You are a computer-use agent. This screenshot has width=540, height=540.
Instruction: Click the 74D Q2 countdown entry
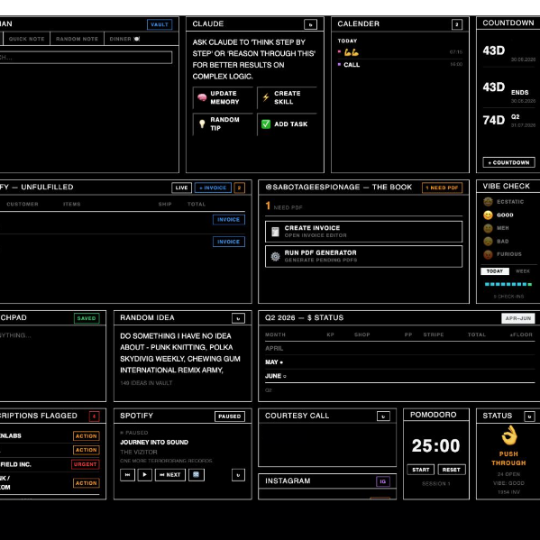508,120
